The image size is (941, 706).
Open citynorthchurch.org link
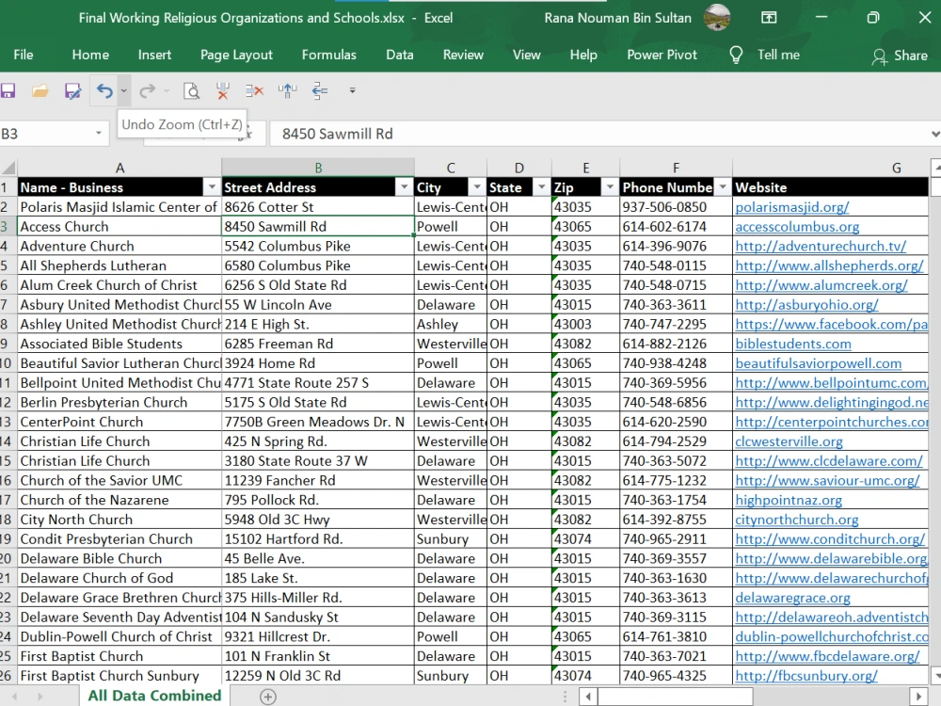(x=797, y=520)
